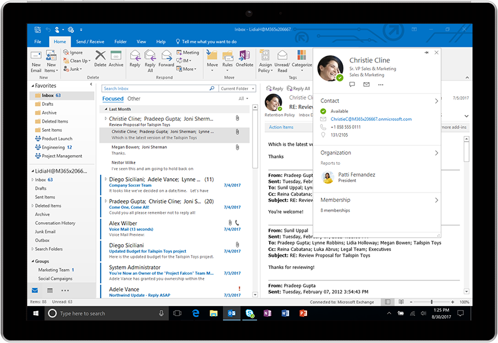Pin Christie Cline's contact card
The width and height of the screenshot is (498, 343).
tap(427, 53)
